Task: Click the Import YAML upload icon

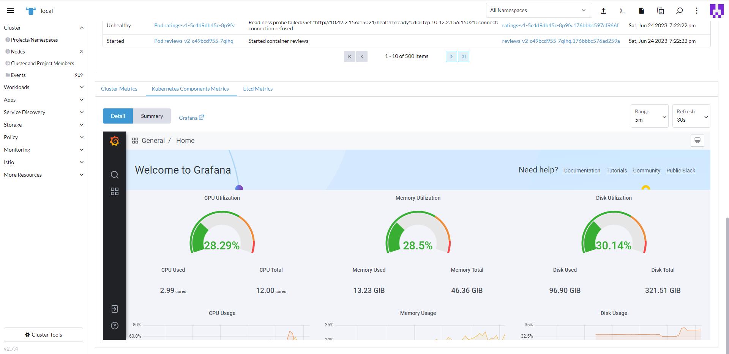Action: (x=603, y=11)
